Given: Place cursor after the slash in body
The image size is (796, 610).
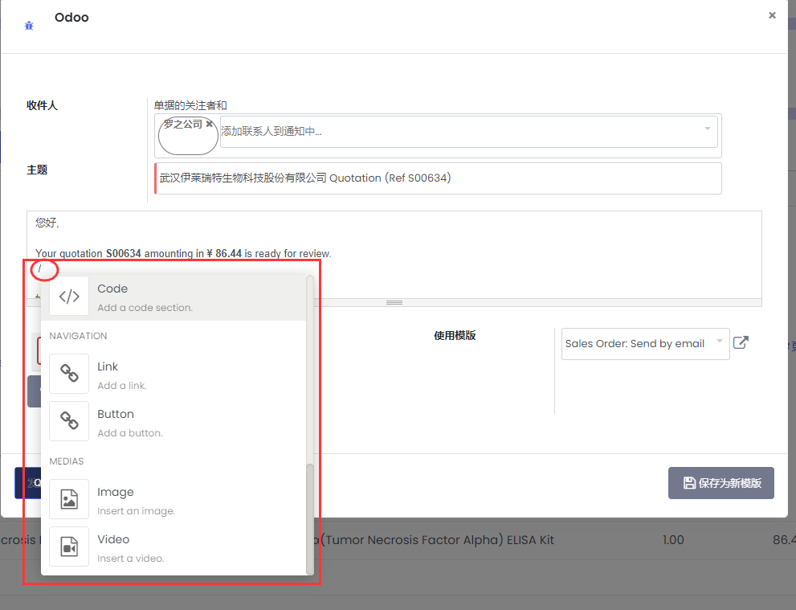Looking at the screenshot, I should pyautogui.click(x=43, y=268).
